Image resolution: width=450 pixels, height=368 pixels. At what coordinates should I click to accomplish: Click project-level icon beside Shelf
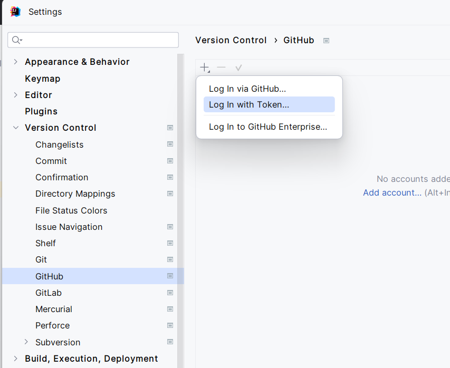(x=170, y=243)
